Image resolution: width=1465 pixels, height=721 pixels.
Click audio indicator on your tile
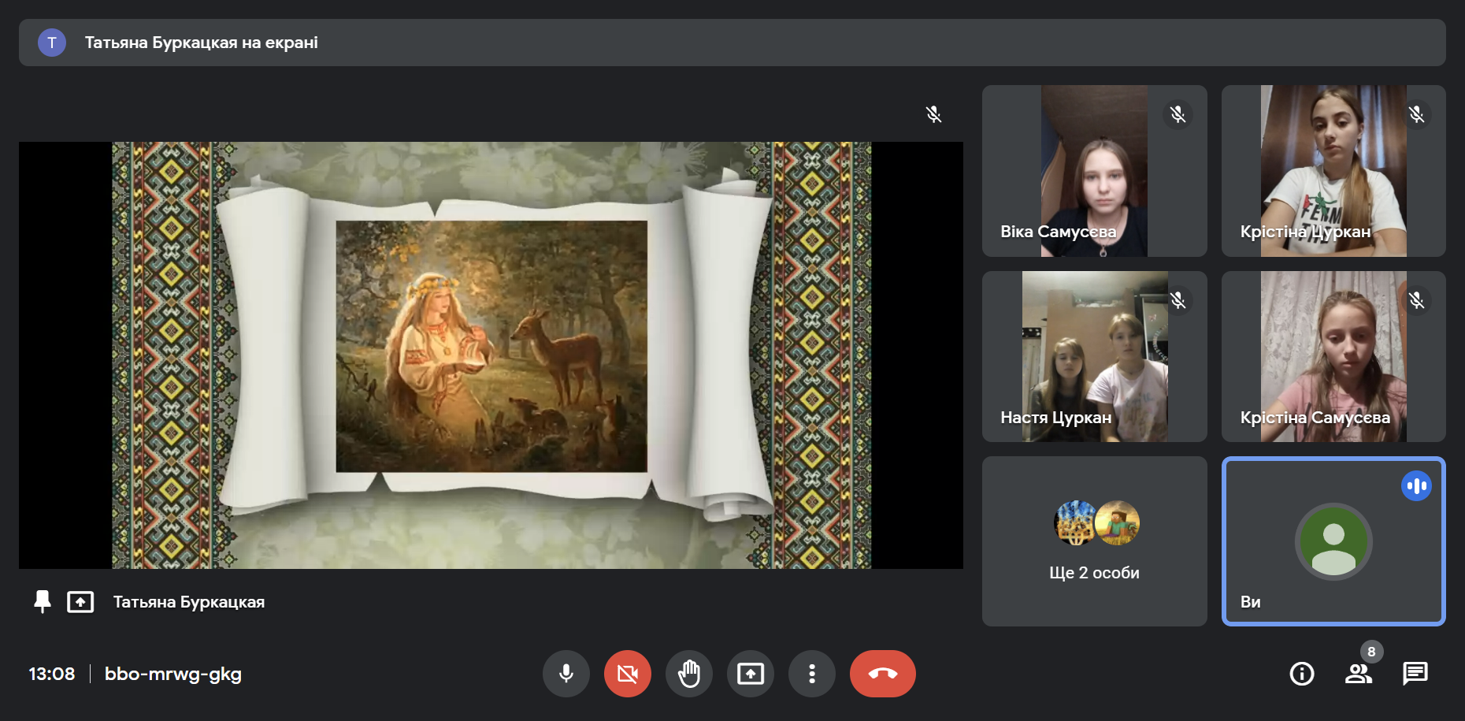[1416, 486]
